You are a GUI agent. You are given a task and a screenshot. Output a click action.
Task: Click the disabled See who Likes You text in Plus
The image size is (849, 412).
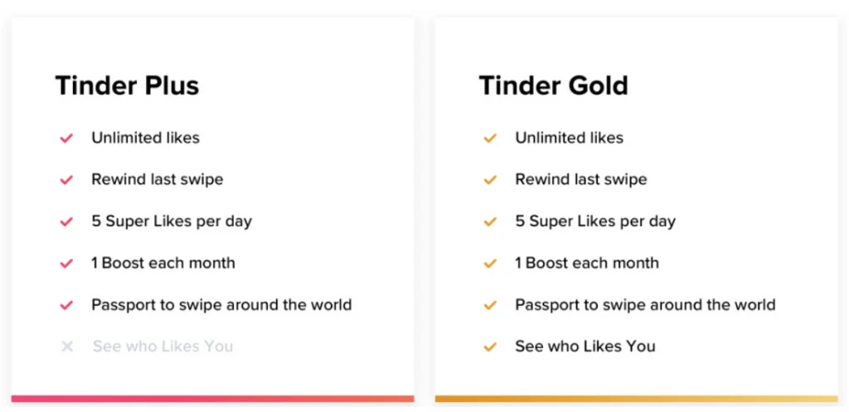pyautogui.click(x=163, y=347)
